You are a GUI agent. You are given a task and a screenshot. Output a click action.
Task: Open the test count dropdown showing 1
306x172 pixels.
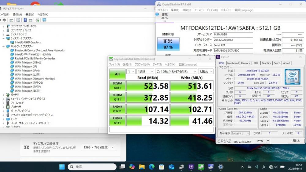[131, 71]
